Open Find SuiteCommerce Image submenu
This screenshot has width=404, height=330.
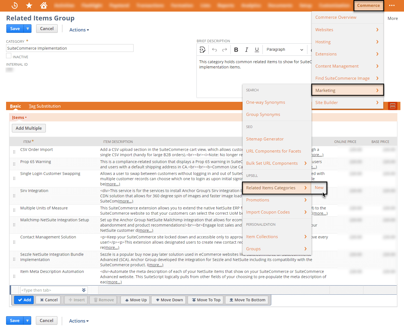click(x=347, y=78)
